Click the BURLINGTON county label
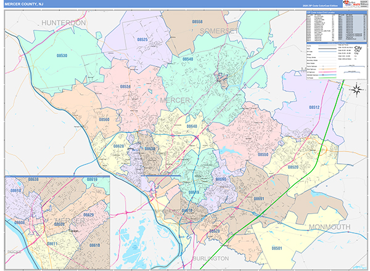The height and width of the screenshot is (271, 370). point(210,258)
